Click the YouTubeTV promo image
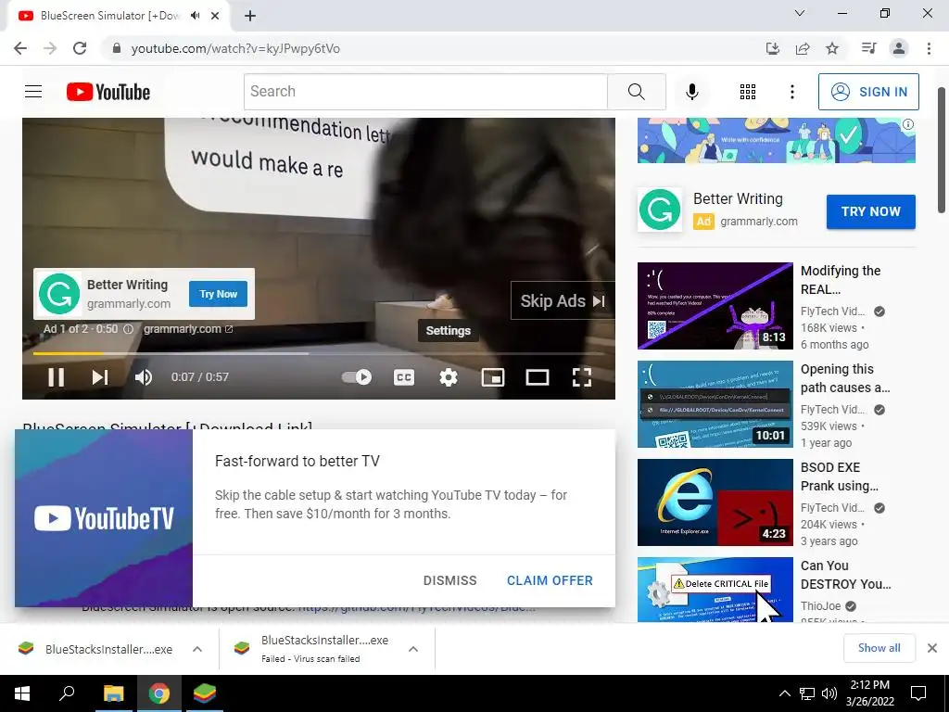This screenshot has height=712, width=949. coord(104,518)
